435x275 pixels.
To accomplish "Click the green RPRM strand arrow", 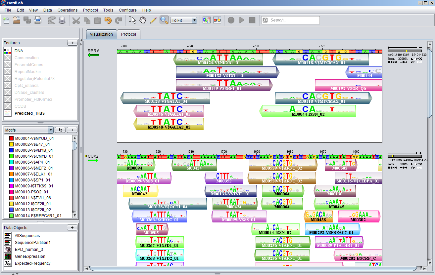I will [94, 55].
